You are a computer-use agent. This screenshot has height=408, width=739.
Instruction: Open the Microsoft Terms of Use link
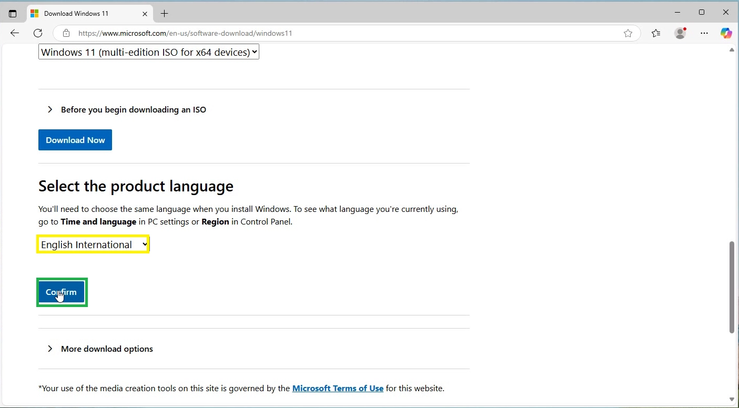pos(338,389)
